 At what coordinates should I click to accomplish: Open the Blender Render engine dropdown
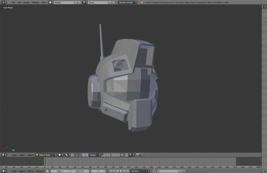point(128,2)
